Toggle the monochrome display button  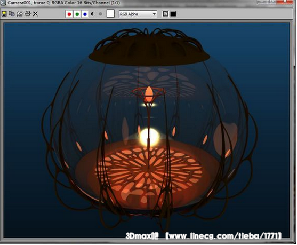point(100,14)
